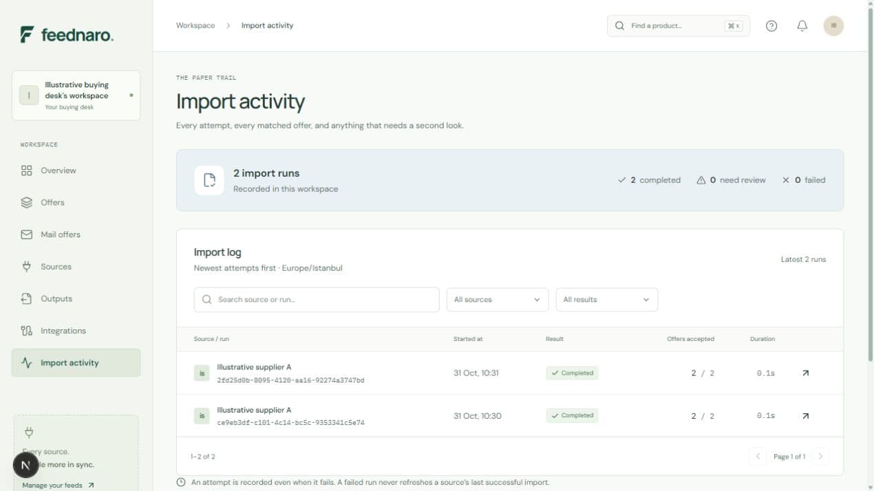This screenshot has width=874, height=491.
Task: Click the Source / run column header
Action: (211, 339)
